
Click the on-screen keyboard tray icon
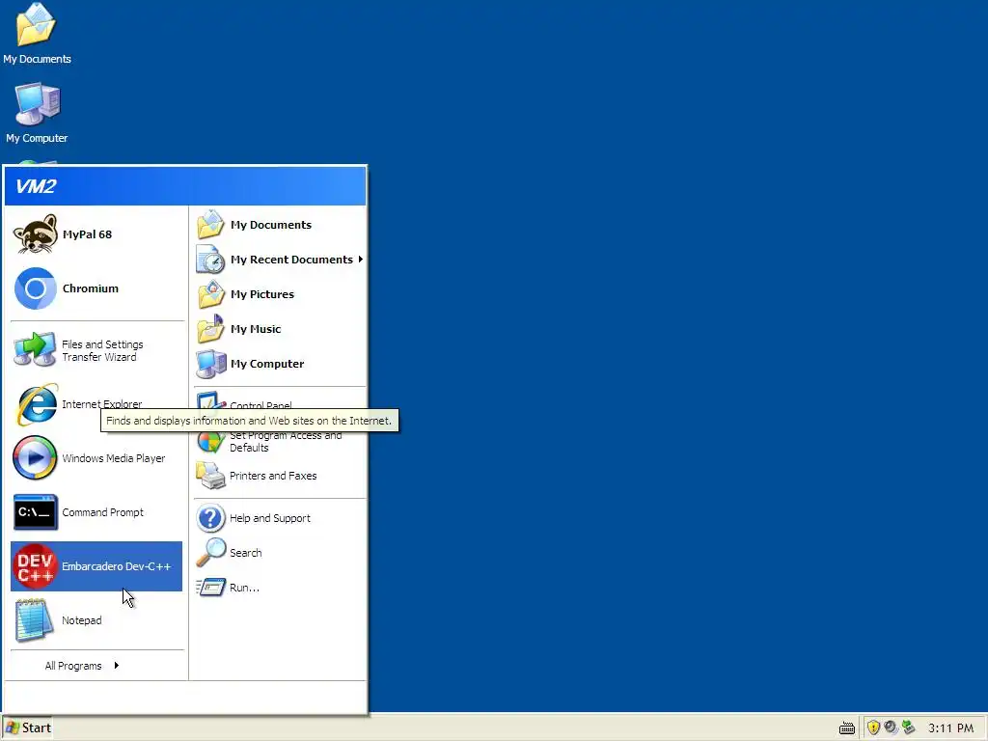click(x=847, y=728)
